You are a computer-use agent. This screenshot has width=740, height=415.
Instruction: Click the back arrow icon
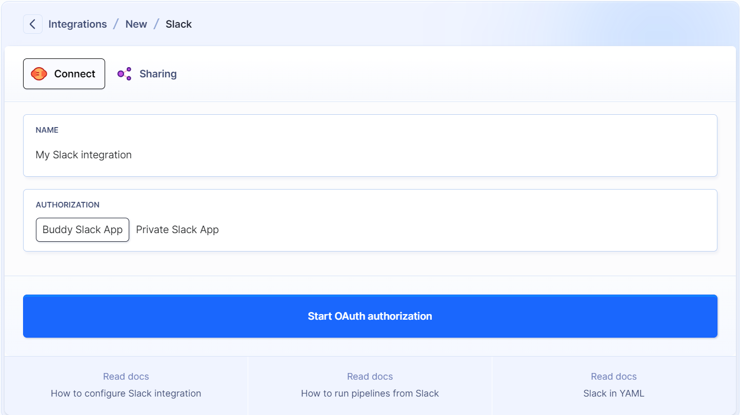click(x=32, y=24)
